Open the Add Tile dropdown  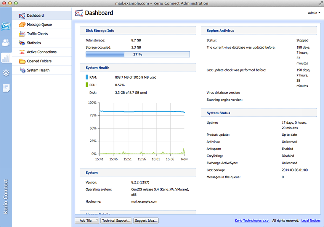click(x=87, y=221)
